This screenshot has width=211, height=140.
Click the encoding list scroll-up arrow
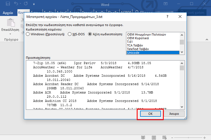coord(182,35)
